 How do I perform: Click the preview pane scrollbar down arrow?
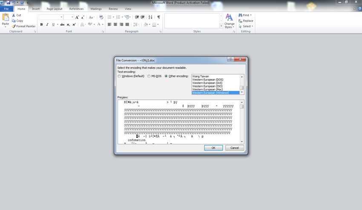coord(242,141)
